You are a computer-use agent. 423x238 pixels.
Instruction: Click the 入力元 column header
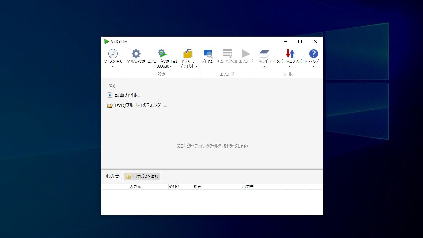pos(135,187)
